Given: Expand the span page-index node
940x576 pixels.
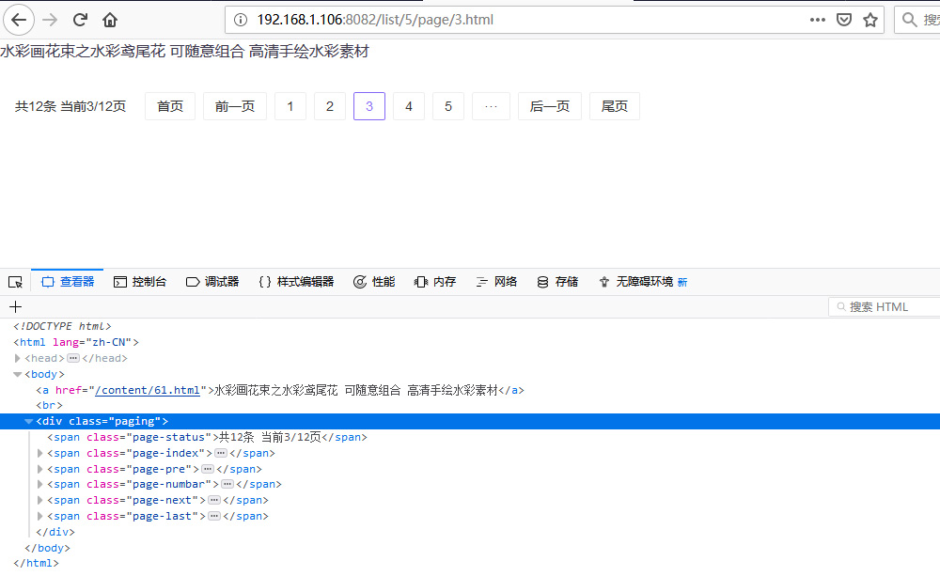Looking at the screenshot, I should pos(39,453).
